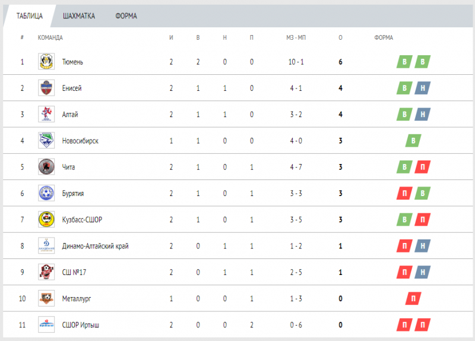Click the Тюмень team name
Screen dimensions: 475x341
tap(72, 62)
